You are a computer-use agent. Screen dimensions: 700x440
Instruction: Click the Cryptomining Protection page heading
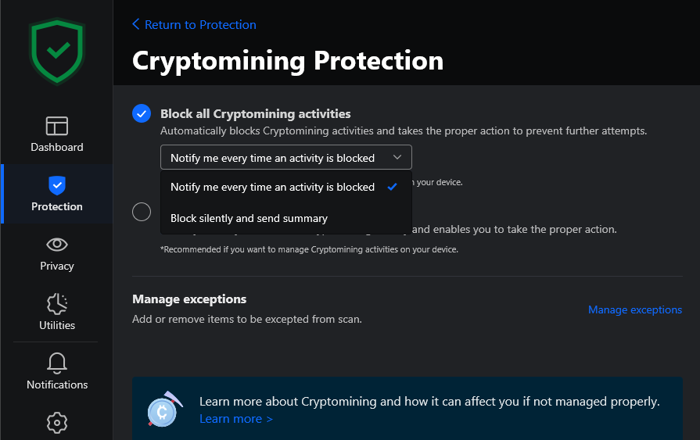pyautogui.click(x=288, y=61)
